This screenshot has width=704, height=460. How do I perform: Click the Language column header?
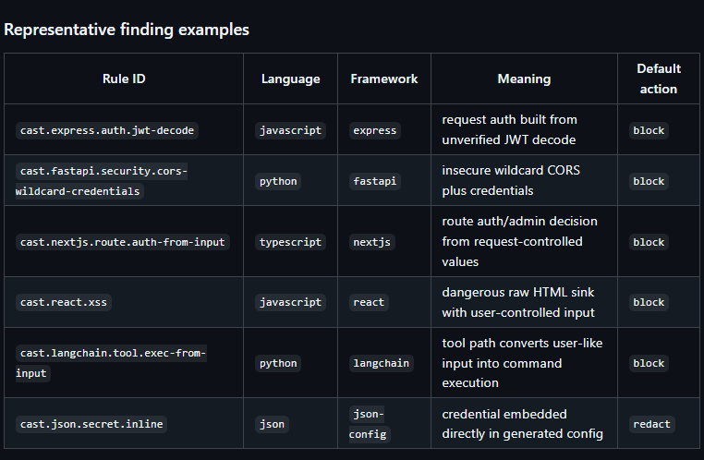tap(290, 79)
